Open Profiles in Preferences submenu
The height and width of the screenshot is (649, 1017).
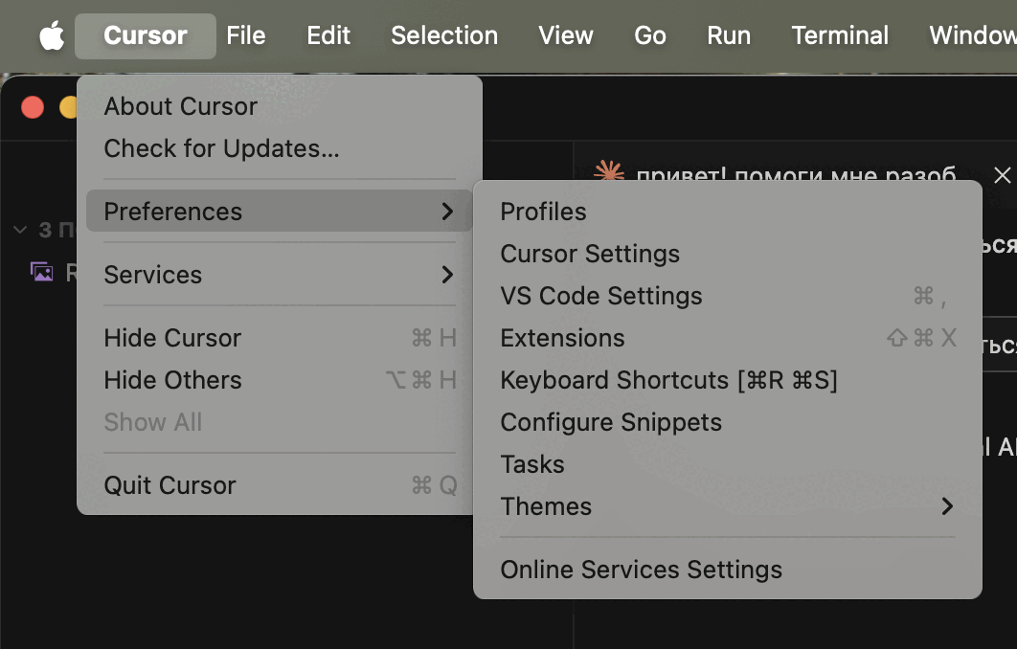[728, 212]
